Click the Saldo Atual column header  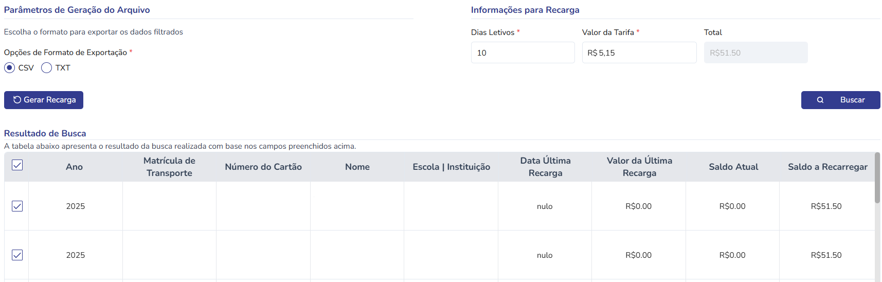coord(733,167)
